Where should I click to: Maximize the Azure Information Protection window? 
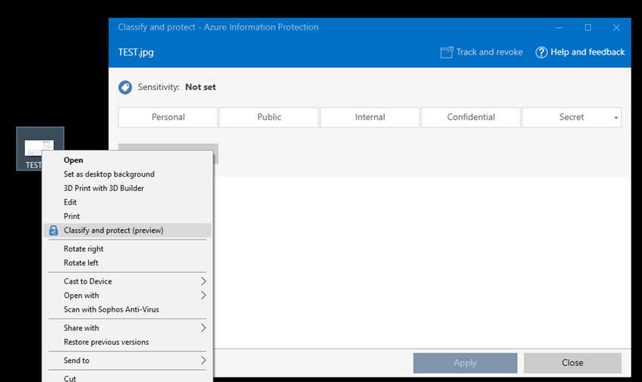pyautogui.click(x=588, y=27)
